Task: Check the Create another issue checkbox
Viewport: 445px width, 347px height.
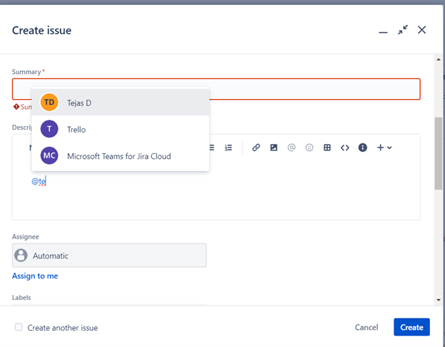Action: (x=19, y=327)
